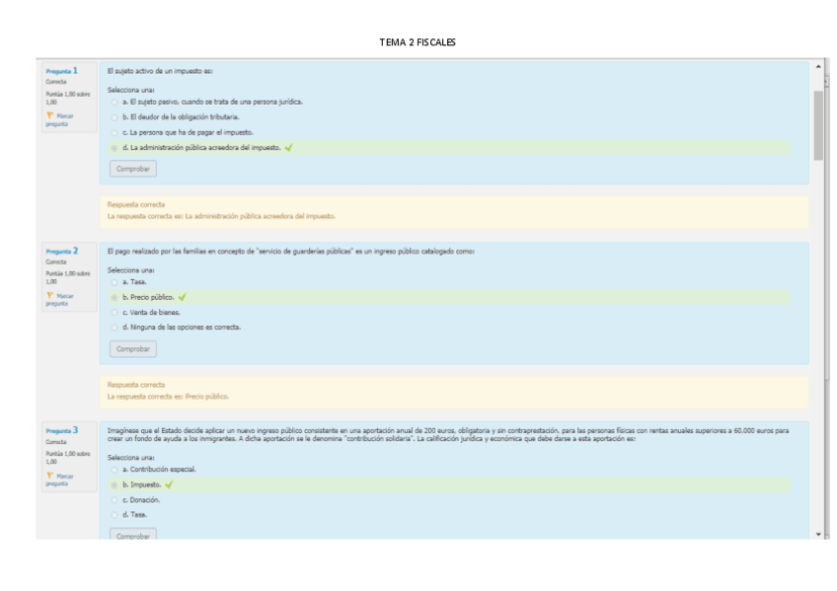Select option c 'La persona que ha de pagar el impuesto'

[x=114, y=132]
